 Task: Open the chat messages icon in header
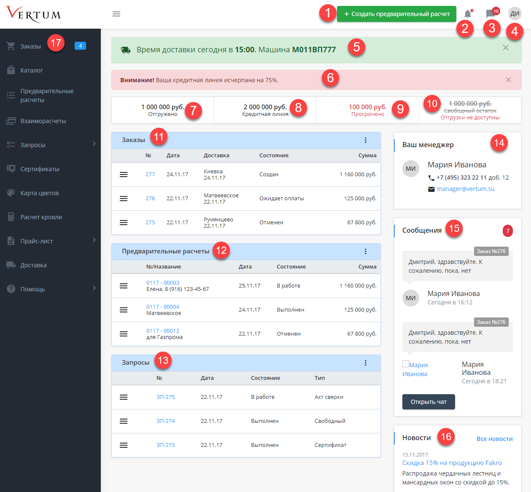coord(490,14)
